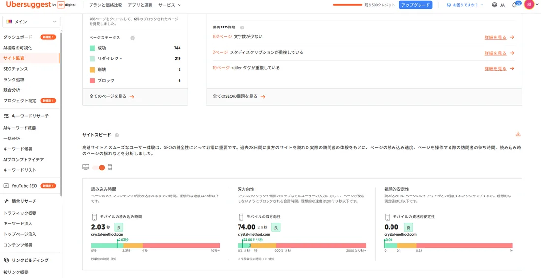Click the arrow for メタディスクリプション row
541x278 pixels.
click(x=512, y=53)
